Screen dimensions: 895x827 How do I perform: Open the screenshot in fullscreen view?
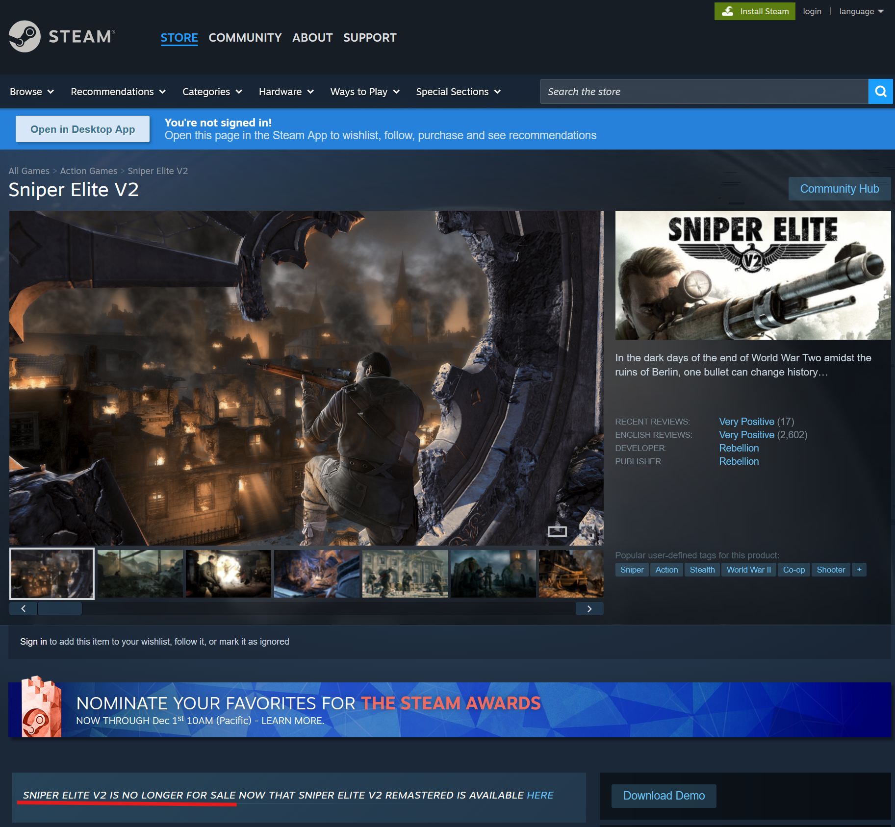coord(587,531)
